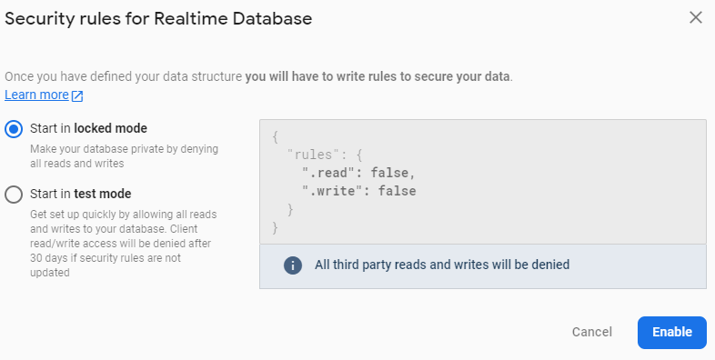Select the test mode radio button
Viewport: 715px width, 360px height.
click(14, 195)
